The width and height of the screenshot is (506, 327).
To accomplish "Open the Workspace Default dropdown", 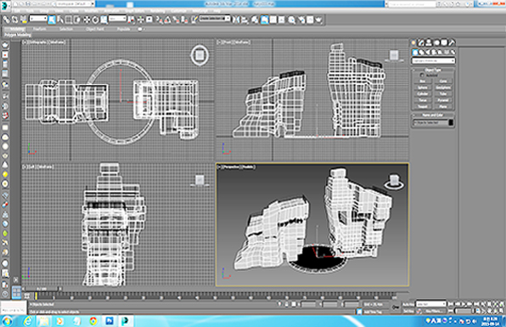I will 76,4.
